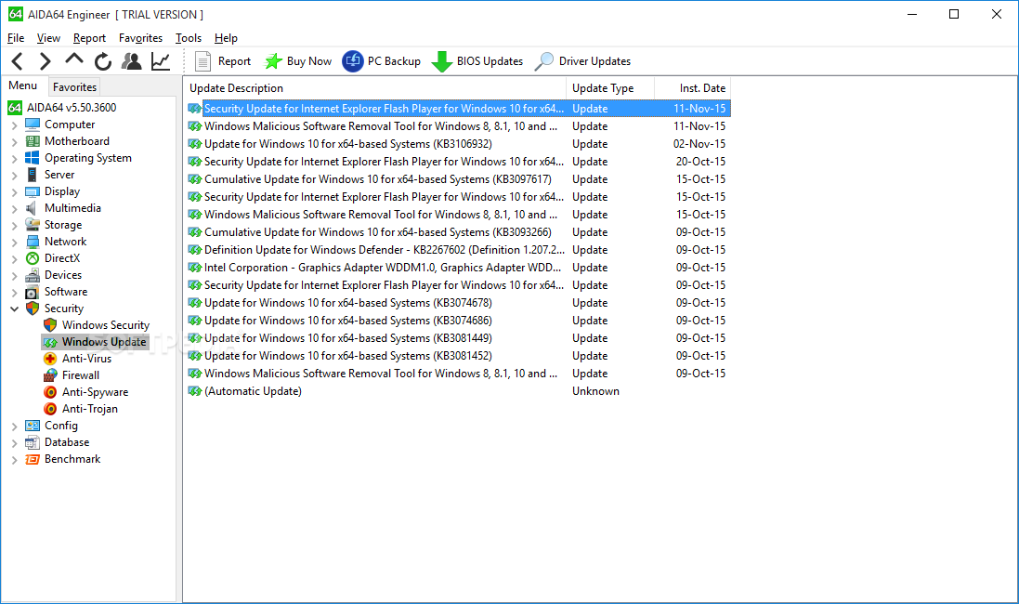Select the DirectX Xbox icon
Viewport: 1019px width, 604px height.
pyautogui.click(x=32, y=258)
